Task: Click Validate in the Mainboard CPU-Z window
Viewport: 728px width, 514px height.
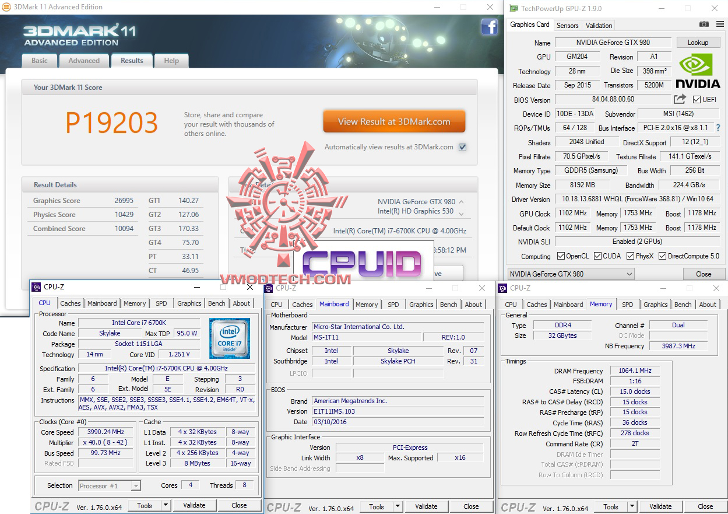Action: pos(426,507)
